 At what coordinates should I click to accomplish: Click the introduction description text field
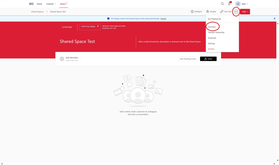coord(170,41)
